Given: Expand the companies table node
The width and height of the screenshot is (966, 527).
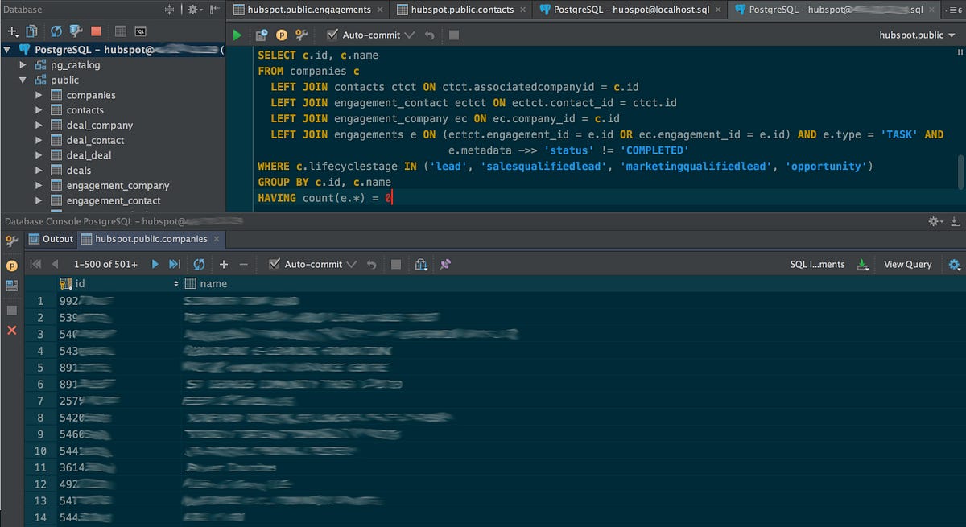Looking at the screenshot, I should 37,95.
